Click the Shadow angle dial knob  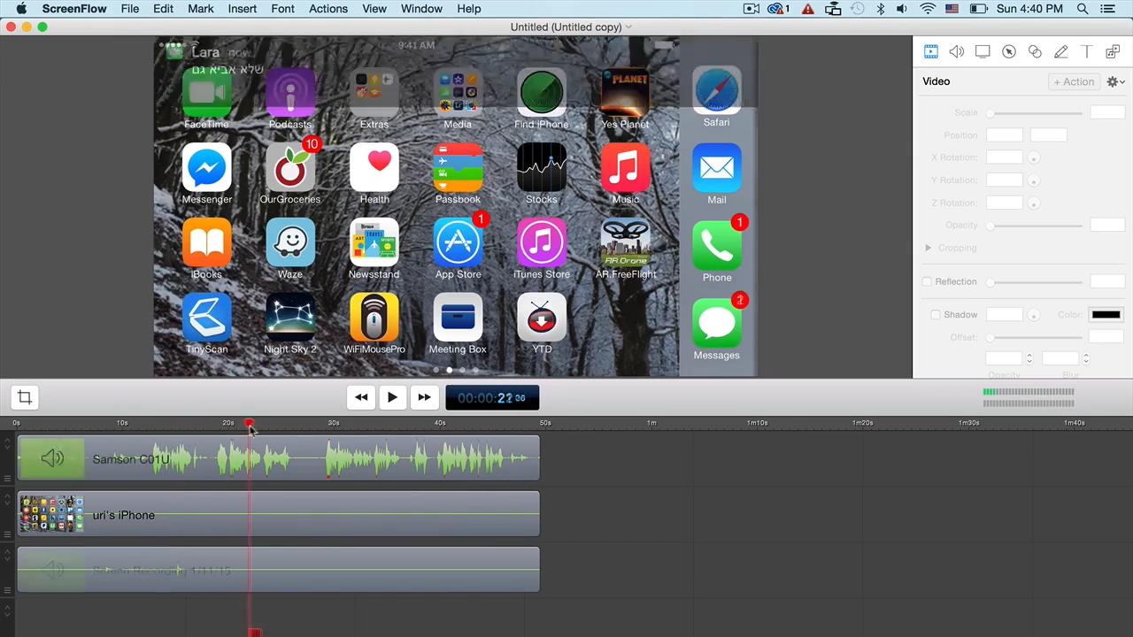[x=1033, y=315]
